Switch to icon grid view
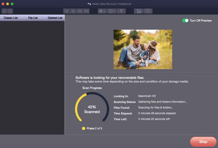 (x=66, y=11)
